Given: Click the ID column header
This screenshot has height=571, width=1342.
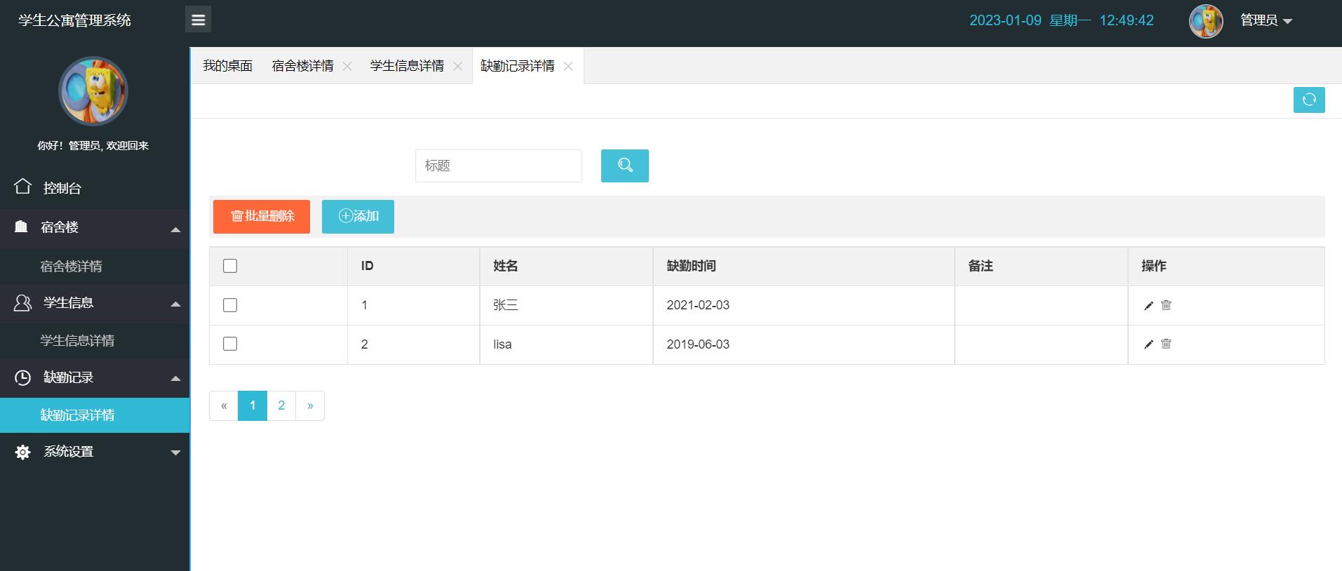Looking at the screenshot, I should 414,266.
